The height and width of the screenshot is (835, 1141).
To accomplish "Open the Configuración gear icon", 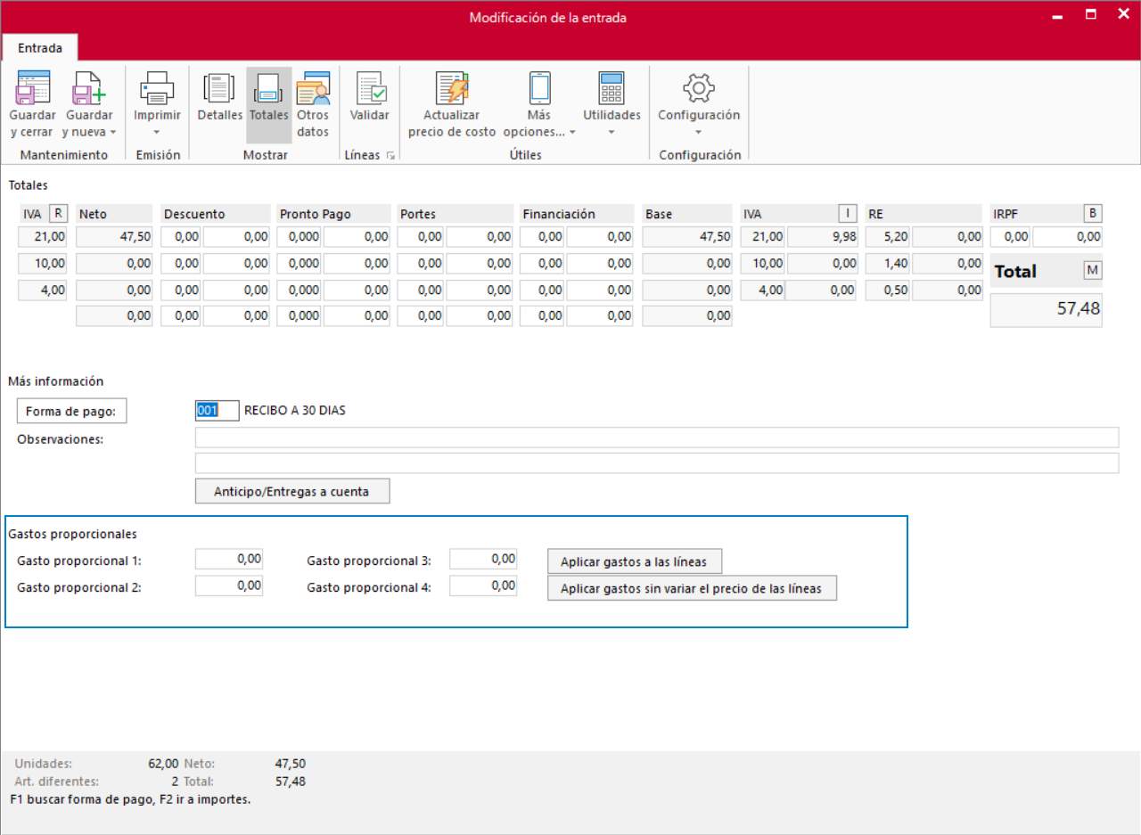I will point(699,88).
